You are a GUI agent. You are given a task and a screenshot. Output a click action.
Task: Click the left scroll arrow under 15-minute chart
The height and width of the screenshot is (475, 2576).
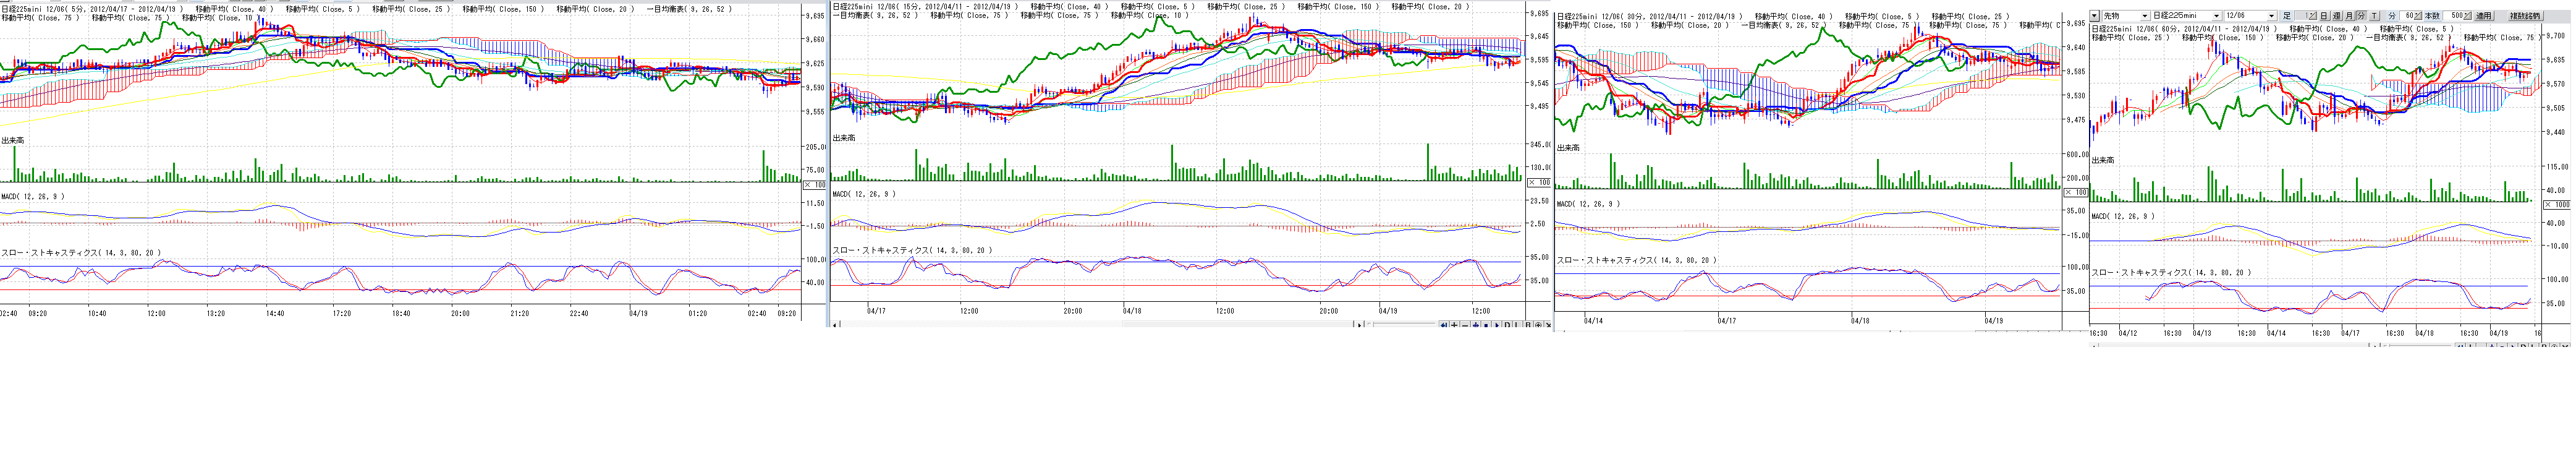click(836, 325)
